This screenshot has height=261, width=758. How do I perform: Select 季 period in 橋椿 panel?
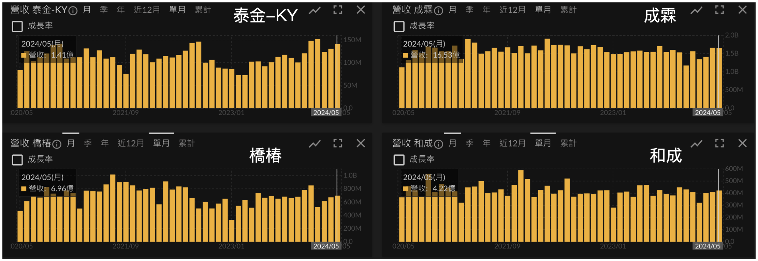(88, 143)
